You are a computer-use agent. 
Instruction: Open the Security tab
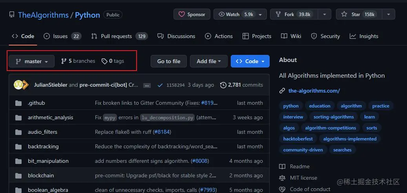point(325,36)
